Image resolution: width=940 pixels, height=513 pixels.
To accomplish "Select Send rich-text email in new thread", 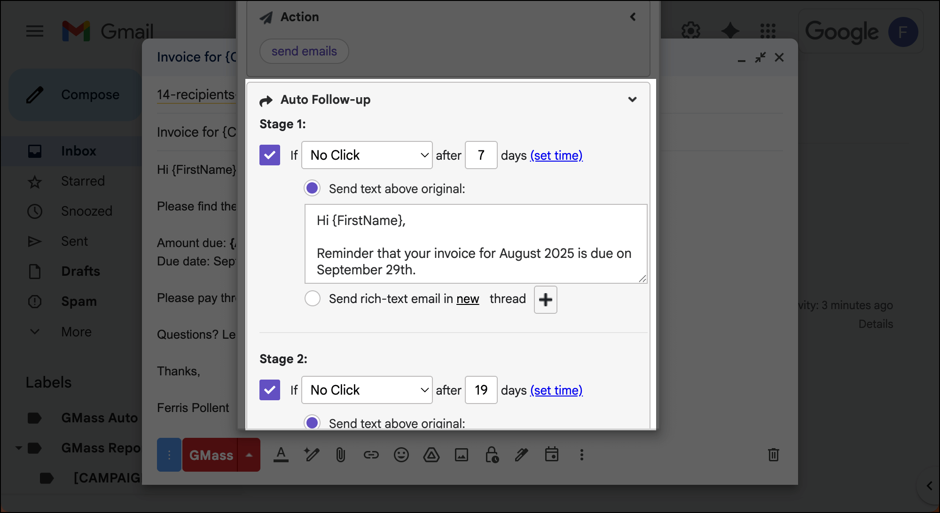I will [313, 299].
